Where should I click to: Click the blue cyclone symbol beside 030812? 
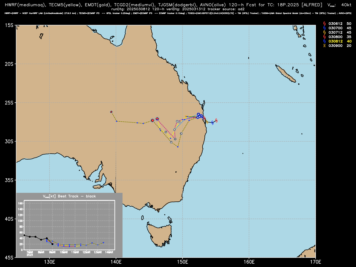tap(325, 41)
